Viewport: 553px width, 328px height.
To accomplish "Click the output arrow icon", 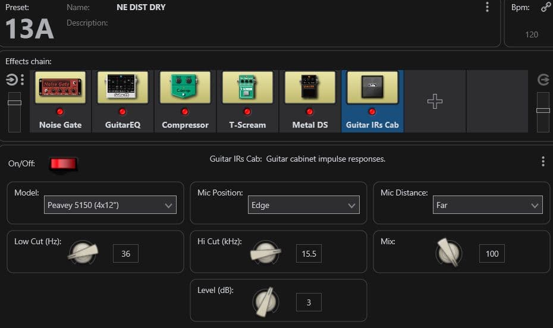I will click(543, 80).
